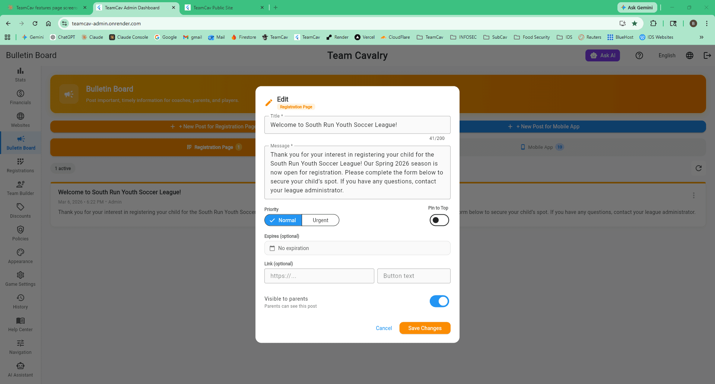Viewport: 715px width, 384px height.
Task: Open the Stats sidebar icon
Action: tap(20, 74)
